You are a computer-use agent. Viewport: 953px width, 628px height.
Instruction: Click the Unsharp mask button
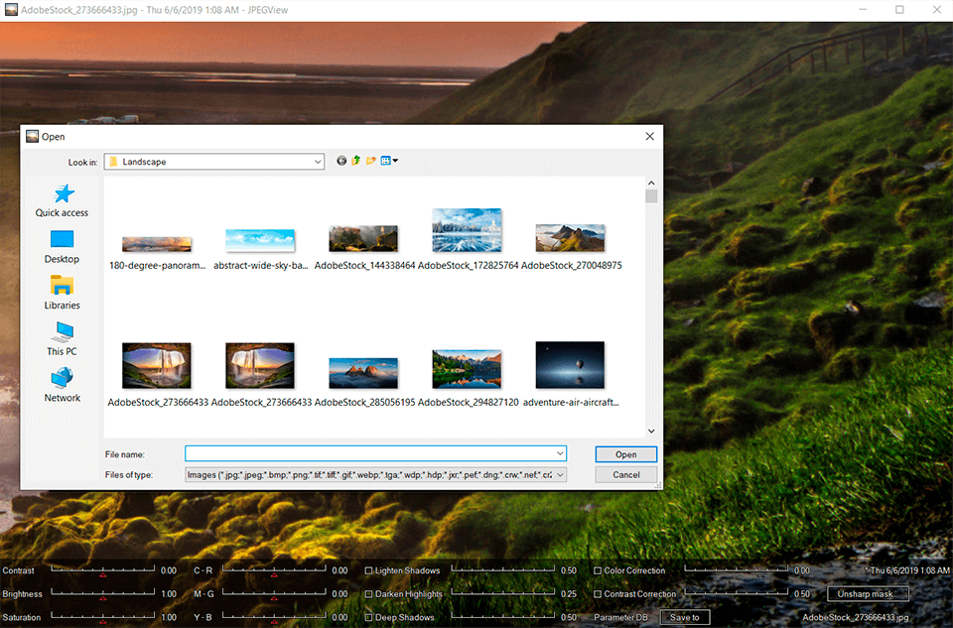pyautogui.click(x=867, y=594)
